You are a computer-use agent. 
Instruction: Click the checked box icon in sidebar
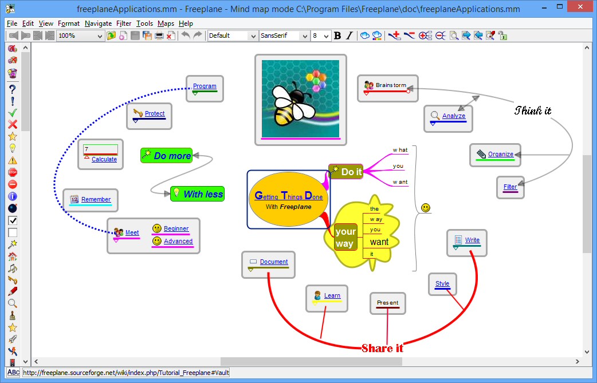coord(12,220)
